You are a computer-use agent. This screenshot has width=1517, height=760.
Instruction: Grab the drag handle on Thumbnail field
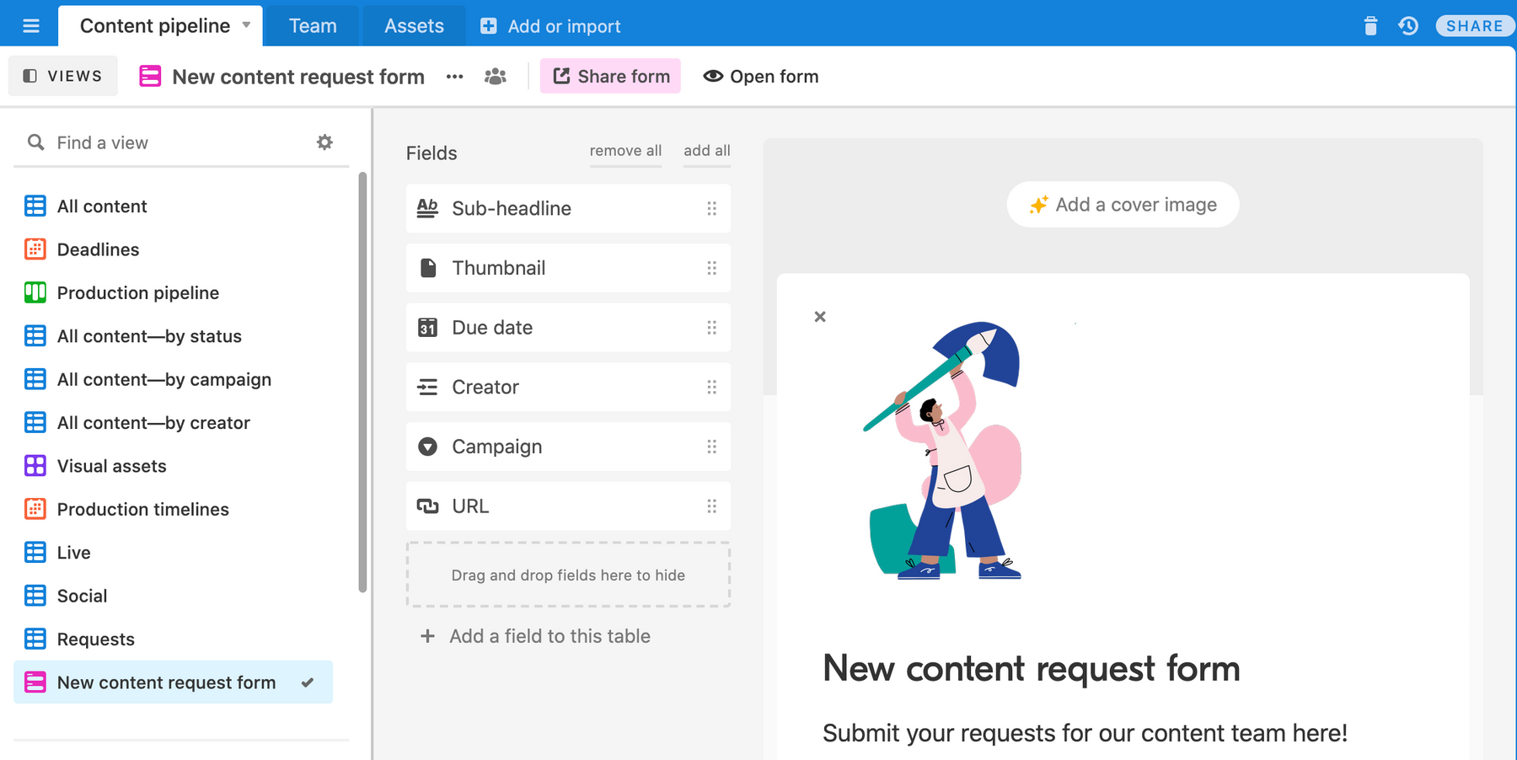point(712,268)
